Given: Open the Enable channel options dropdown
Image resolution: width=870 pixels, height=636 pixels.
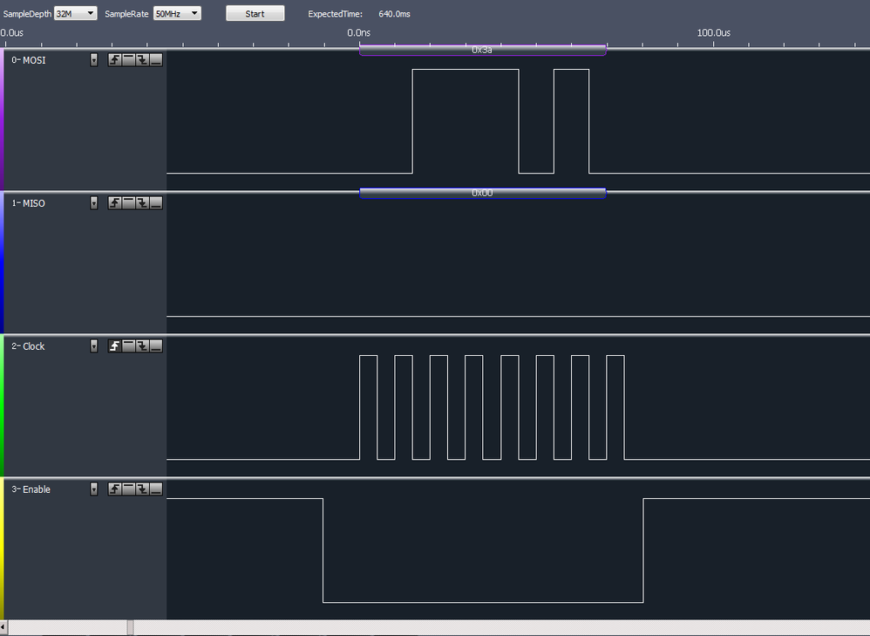Looking at the screenshot, I should (94, 489).
